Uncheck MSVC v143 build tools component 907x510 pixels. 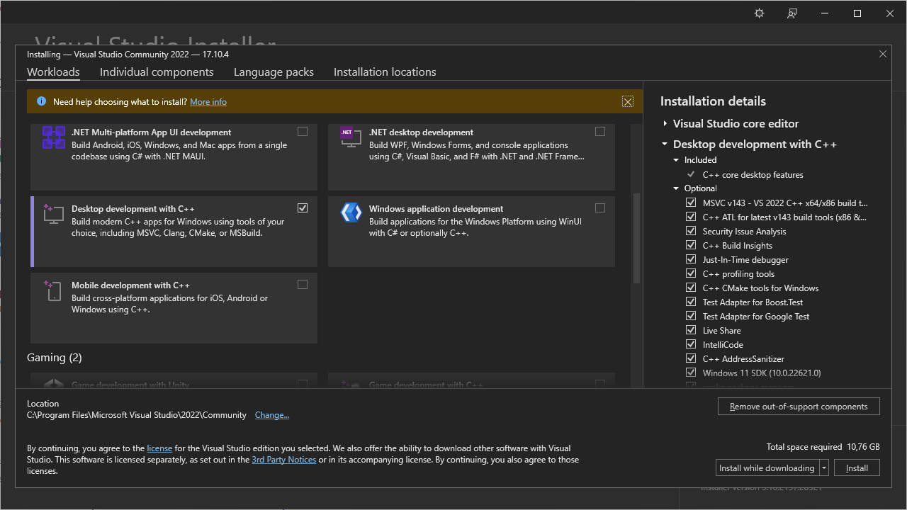(x=691, y=203)
